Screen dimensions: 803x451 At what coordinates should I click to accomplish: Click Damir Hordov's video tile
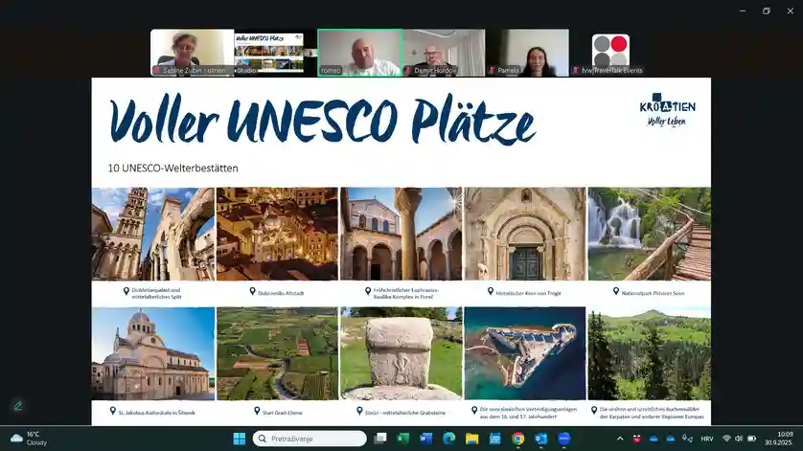[x=444, y=53]
